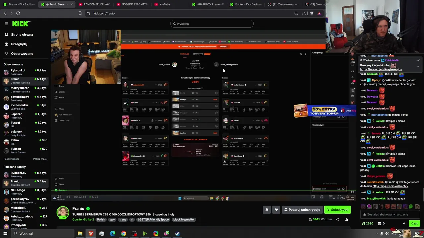
Task: Report stream with warning triangle icon
Action: click(347, 219)
